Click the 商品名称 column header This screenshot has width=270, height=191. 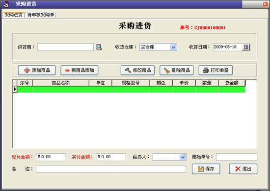pos(60,83)
